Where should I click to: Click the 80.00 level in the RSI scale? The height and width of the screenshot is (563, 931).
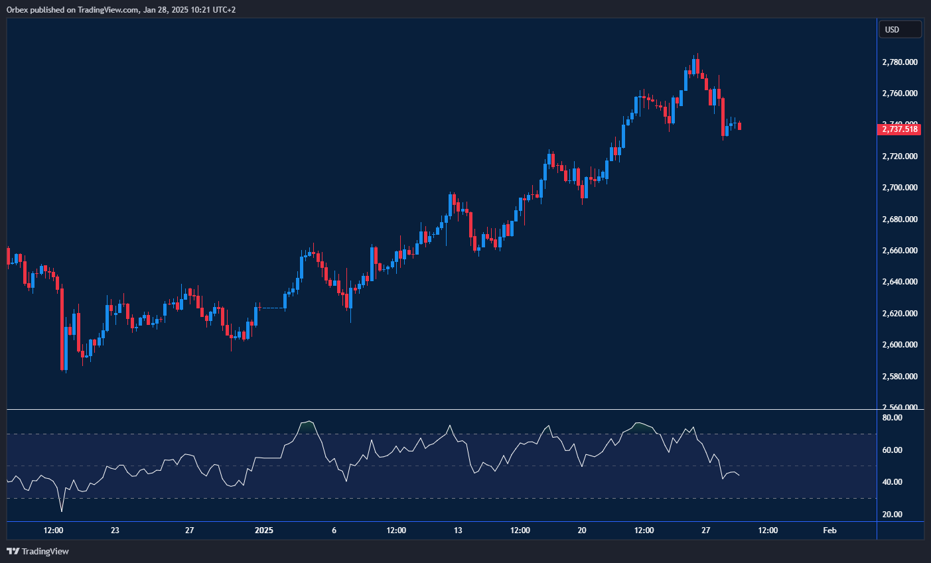click(892, 418)
